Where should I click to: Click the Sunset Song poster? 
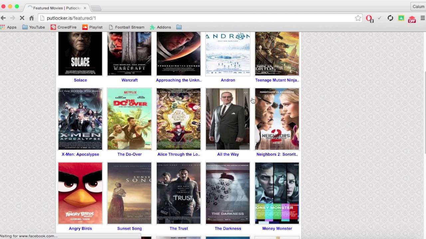point(129,193)
